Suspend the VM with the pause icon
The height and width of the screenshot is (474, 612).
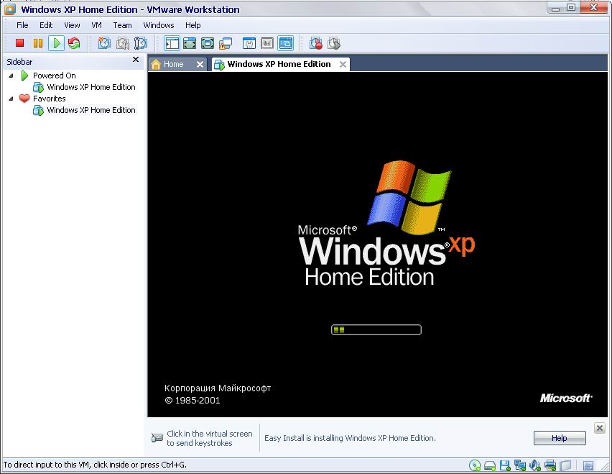tap(38, 43)
